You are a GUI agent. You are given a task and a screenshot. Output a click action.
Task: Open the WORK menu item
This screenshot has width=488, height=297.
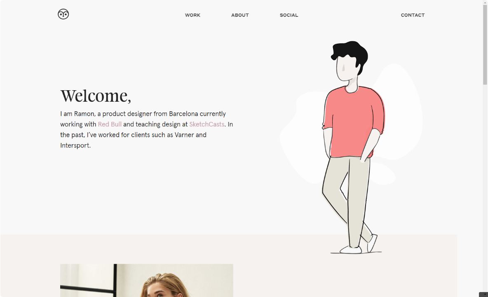192,15
